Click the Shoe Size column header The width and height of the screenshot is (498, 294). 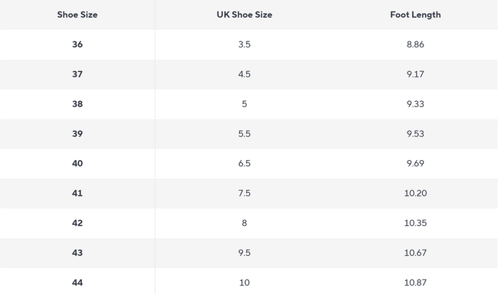[x=77, y=15]
